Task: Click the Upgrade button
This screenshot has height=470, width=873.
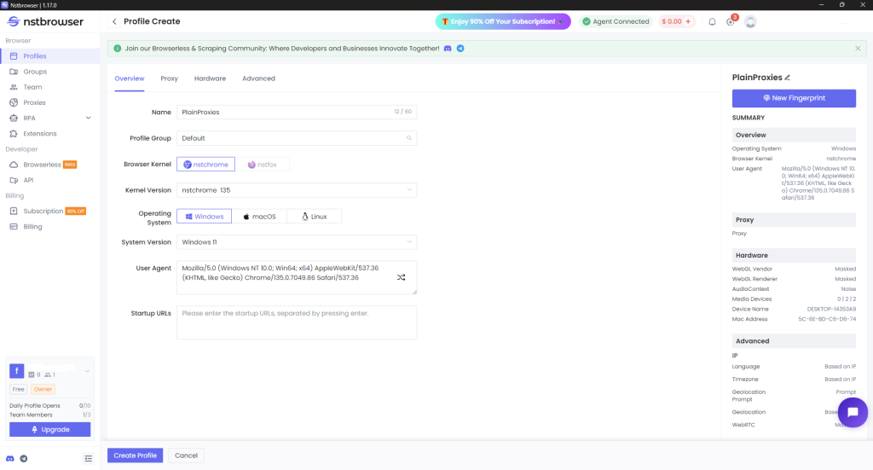Action: pos(50,429)
